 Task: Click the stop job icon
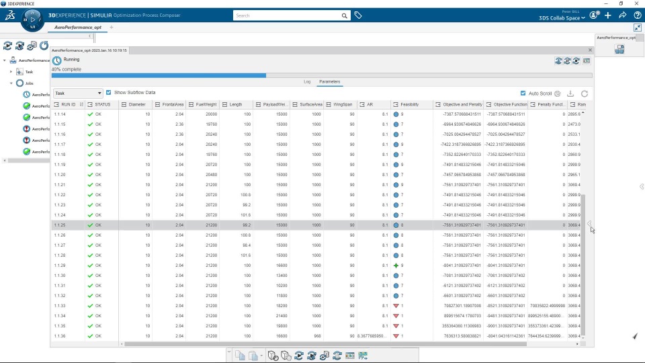(576, 61)
